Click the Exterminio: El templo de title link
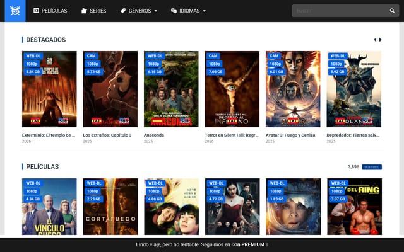The height and width of the screenshot is (252, 404). coord(49,135)
